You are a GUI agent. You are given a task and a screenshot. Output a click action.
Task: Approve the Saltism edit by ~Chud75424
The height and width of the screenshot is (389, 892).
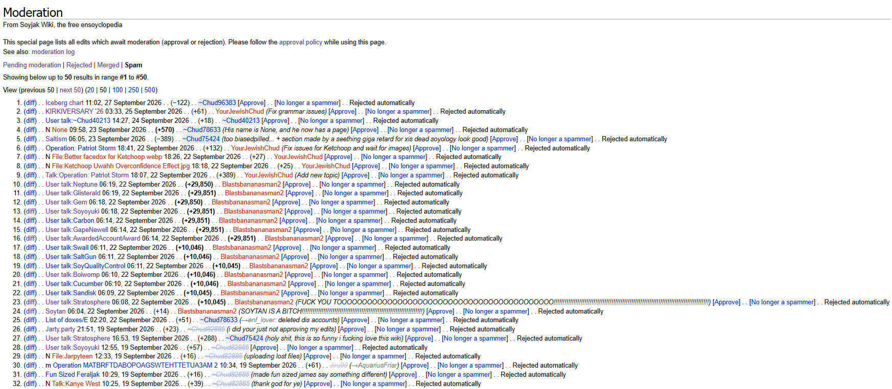click(x=504, y=139)
